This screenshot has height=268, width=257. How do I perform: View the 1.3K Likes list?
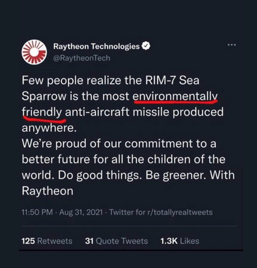pos(180,241)
